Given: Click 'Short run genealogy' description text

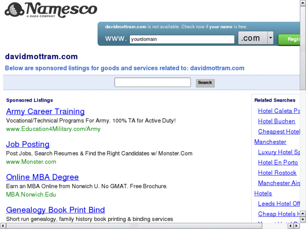Looking at the screenshot, I should (x=90, y=219).
